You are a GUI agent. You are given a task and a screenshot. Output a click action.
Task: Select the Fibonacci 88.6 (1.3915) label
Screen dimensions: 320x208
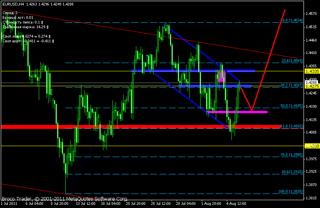point(292,172)
